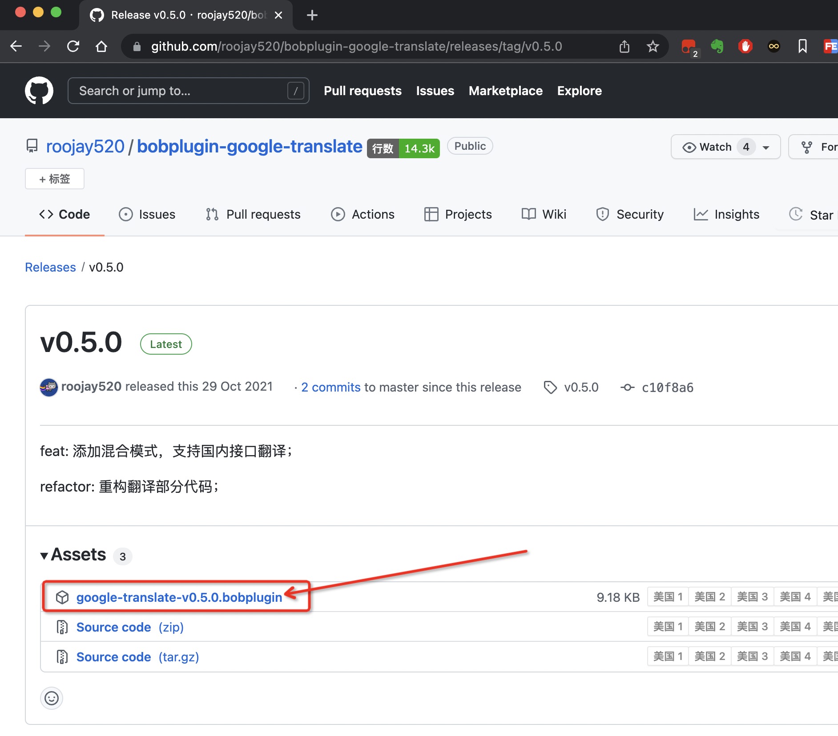Click the Fork button
838x736 pixels.
point(813,147)
